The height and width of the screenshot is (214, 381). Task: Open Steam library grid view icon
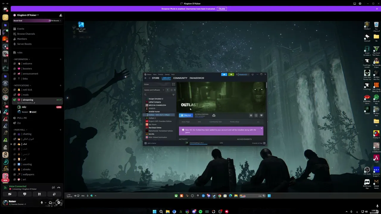pos(174,84)
